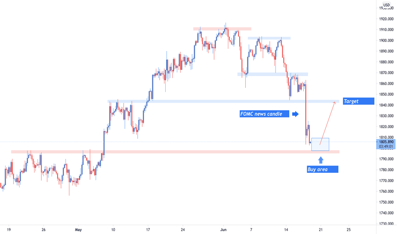
Task: Click the FOMC news candle annotation
Action: (x=265, y=114)
